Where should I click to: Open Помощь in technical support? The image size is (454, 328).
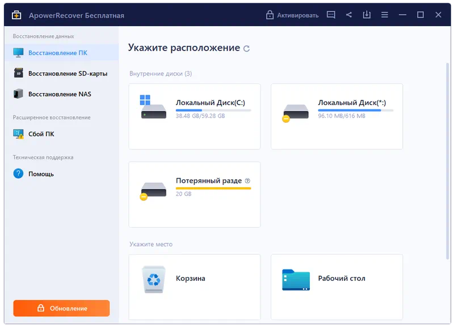pyautogui.click(x=61, y=174)
